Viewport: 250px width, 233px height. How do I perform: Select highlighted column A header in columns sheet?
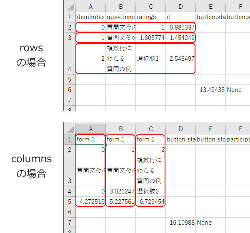click(90, 129)
